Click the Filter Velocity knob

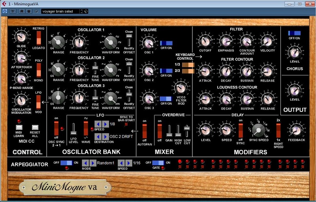[x=267, y=42]
